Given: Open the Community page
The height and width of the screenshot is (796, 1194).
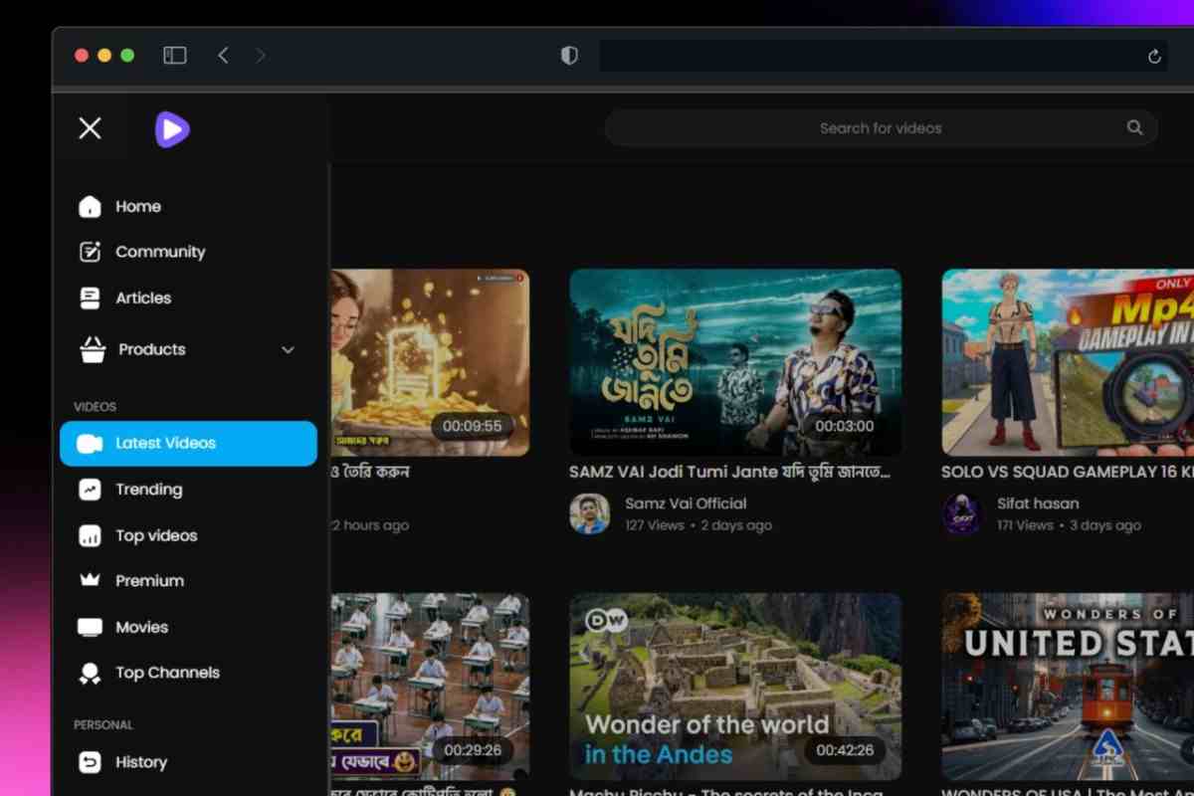Looking at the screenshot, I should click(160, 252).
